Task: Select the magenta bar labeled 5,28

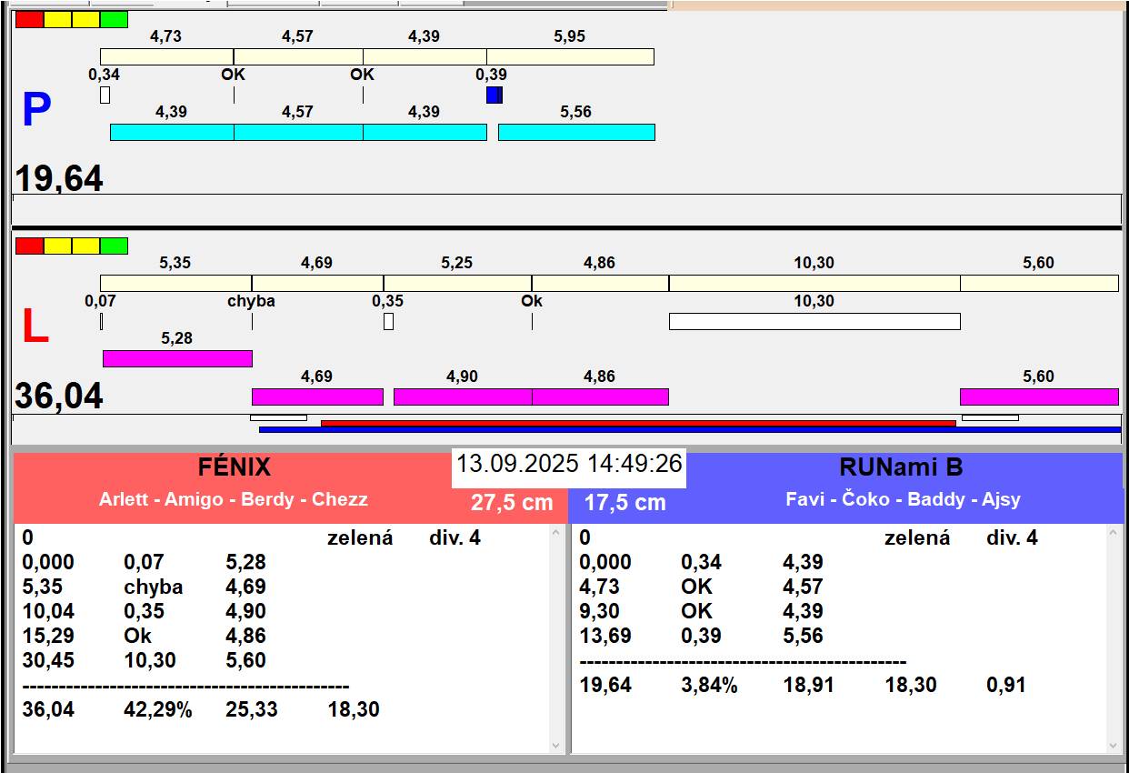Action: 177,358
